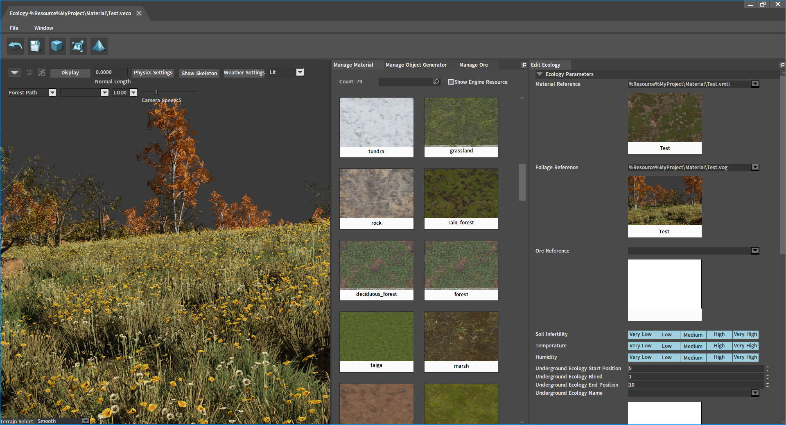Click the Foliage Reference Test preview thumbnail

[665, 207]
